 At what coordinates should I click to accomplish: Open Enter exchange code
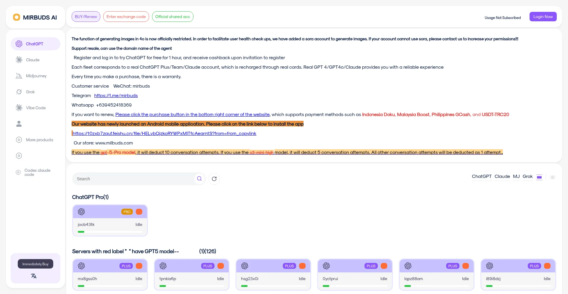tap(126, 17)
